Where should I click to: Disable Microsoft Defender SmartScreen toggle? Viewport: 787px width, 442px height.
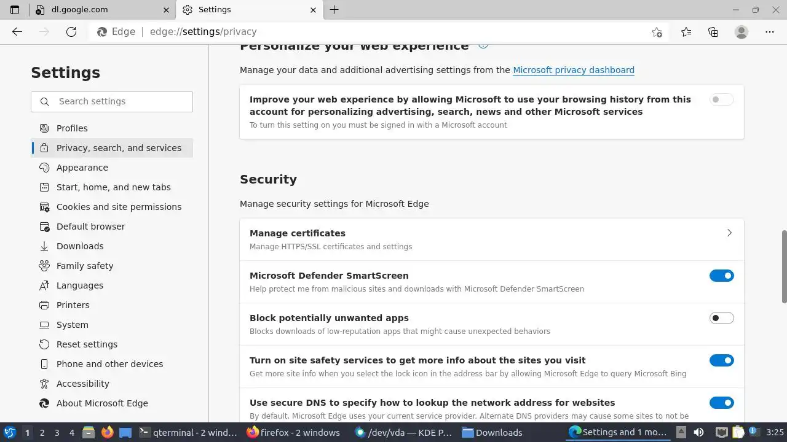[x=721, y=276]
